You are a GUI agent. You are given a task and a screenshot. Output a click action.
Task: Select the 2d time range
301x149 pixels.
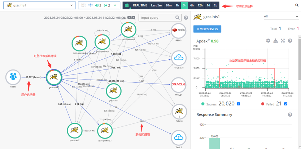click(x=215, y=5)
